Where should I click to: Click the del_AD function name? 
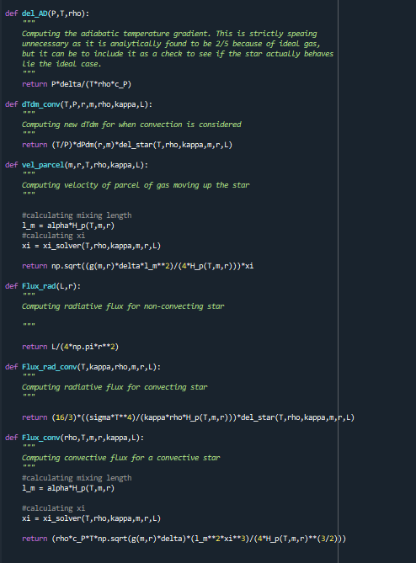click(x=35, y=13)
